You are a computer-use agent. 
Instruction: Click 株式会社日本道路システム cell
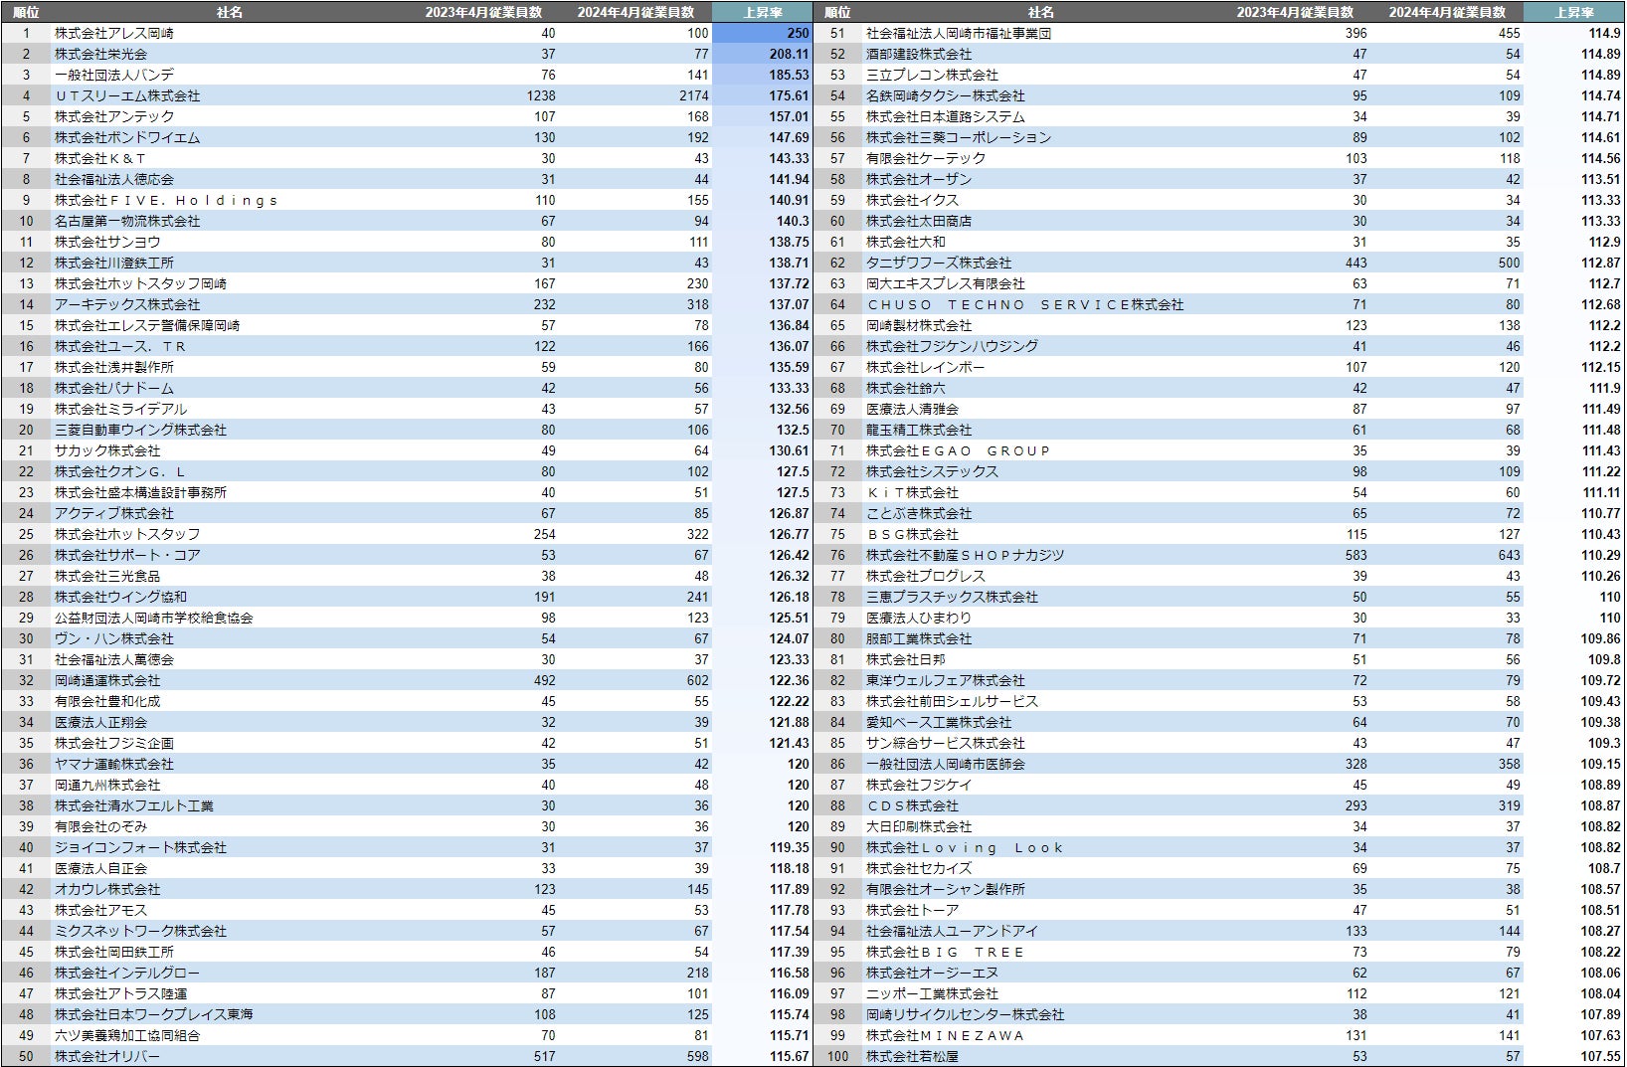pos(946,116)
